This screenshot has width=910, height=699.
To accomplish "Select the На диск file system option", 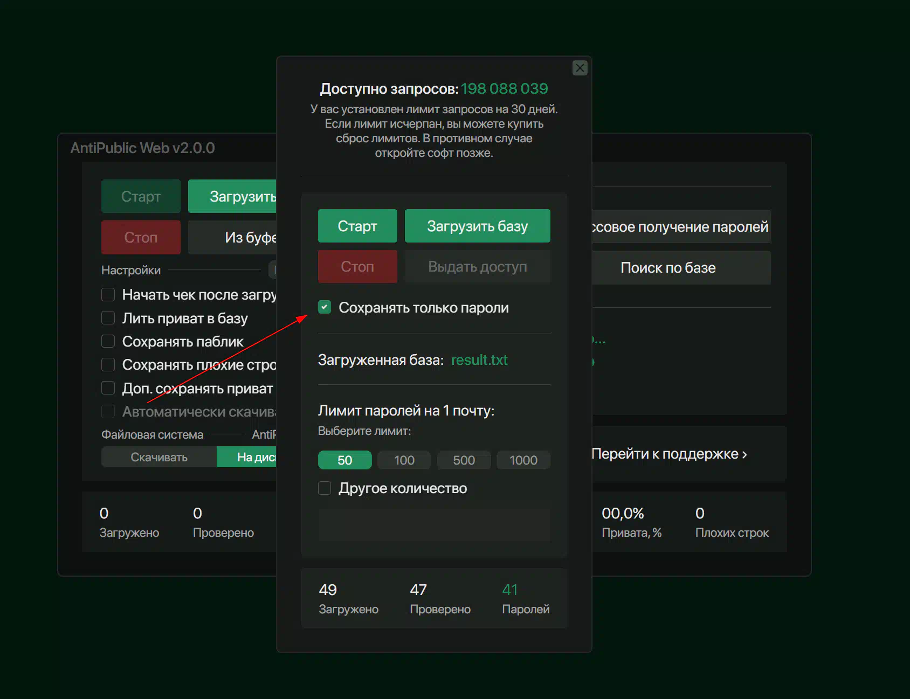I will click(x=247, y=457).
